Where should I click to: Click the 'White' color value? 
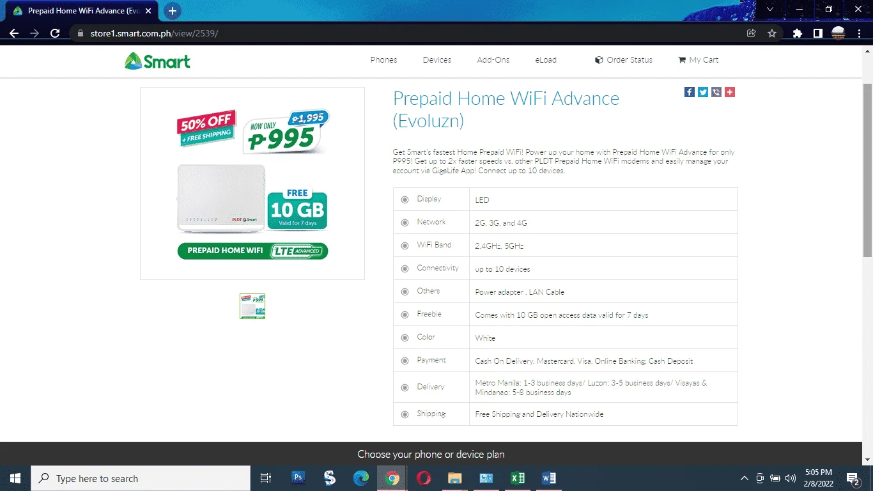pyautogui.click(x=485, y=338)
